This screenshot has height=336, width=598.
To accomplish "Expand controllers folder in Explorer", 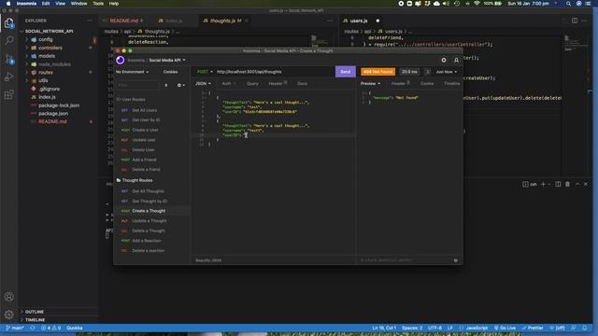I will tap(50, 48).
